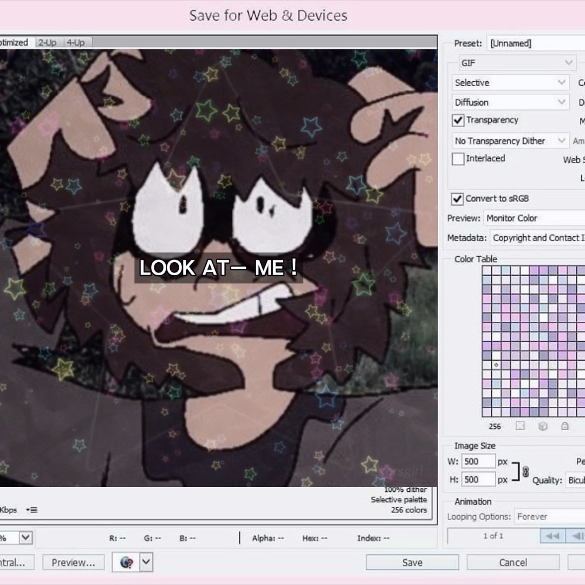Open the Preset dropdown showing [Unnamed]

click(536, 43)
